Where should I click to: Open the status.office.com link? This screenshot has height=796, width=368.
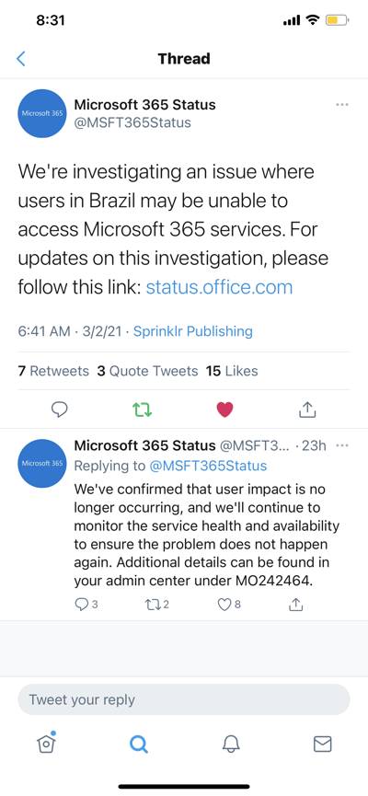pos(219,287)
